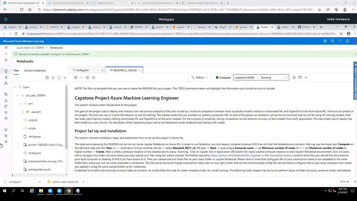Screen dimensions: 357x201
Task: Click Show all downloads button
Action: click(x=344, y=181)
